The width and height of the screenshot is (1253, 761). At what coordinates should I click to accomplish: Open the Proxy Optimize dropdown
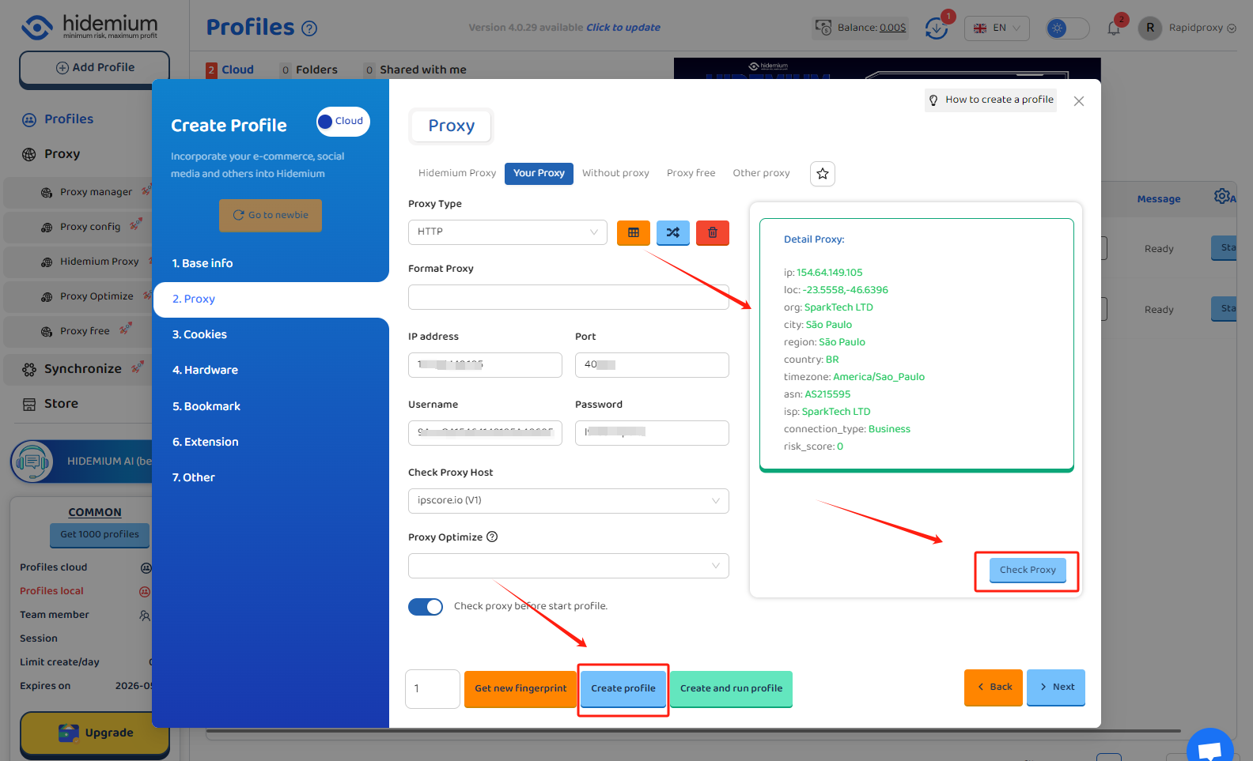569,566
